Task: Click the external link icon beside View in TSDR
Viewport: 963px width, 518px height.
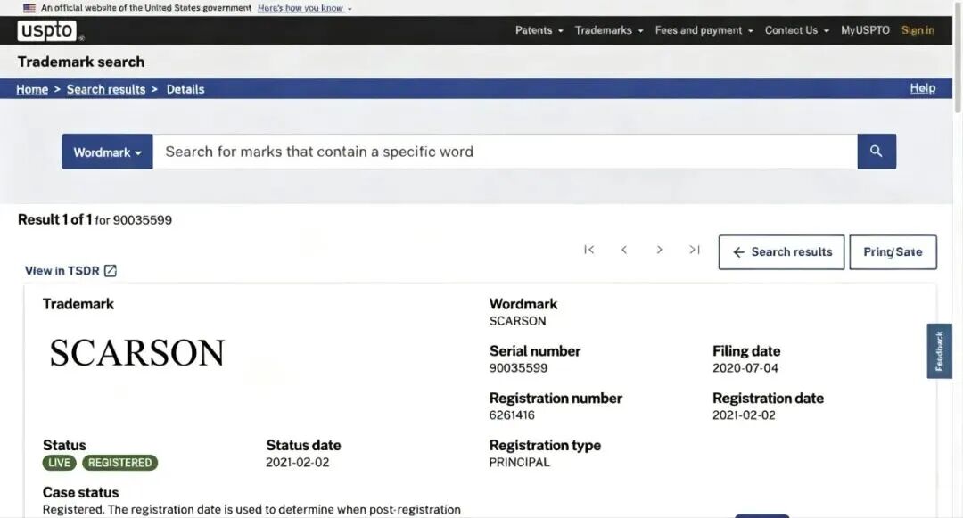Action: coord(111,271)
